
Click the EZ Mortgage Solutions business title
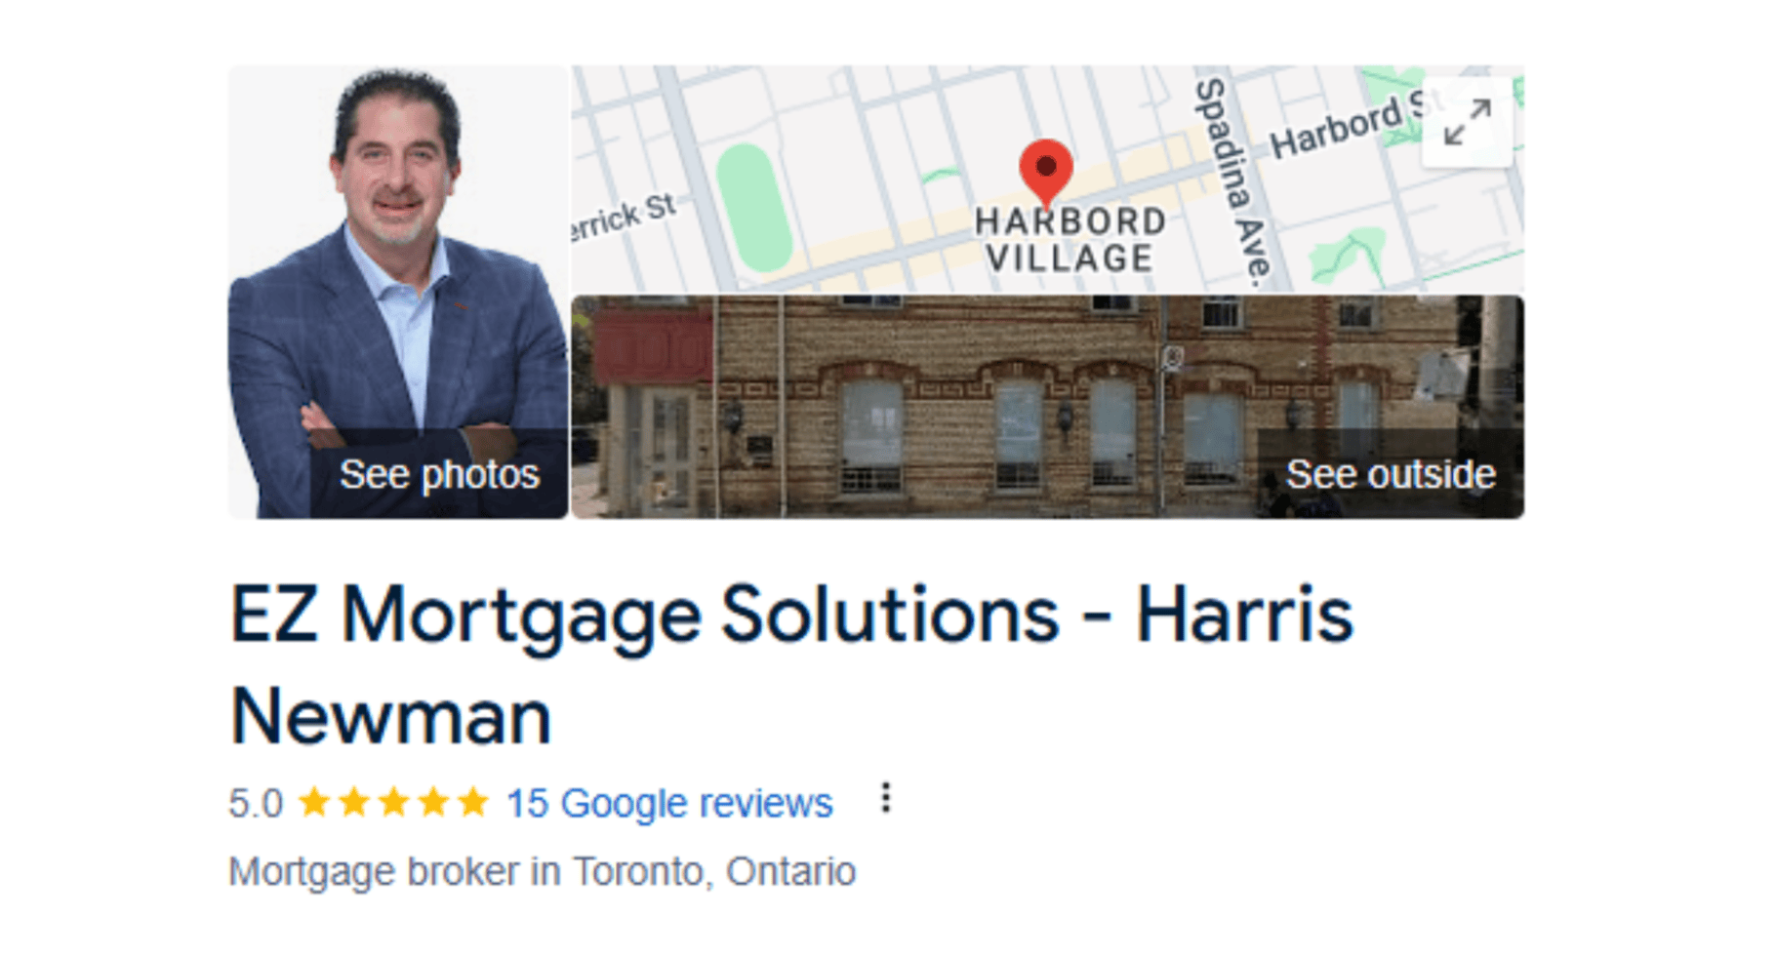tap(791, 665)
